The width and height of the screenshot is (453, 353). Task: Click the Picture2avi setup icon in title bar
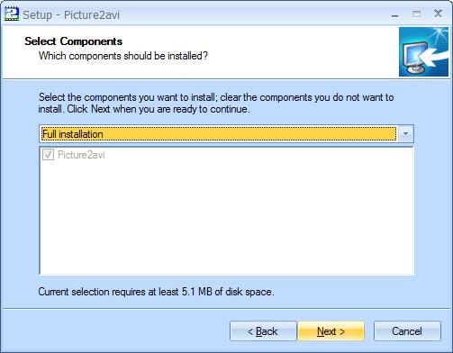pyautogui.click(x=12, y=14)
